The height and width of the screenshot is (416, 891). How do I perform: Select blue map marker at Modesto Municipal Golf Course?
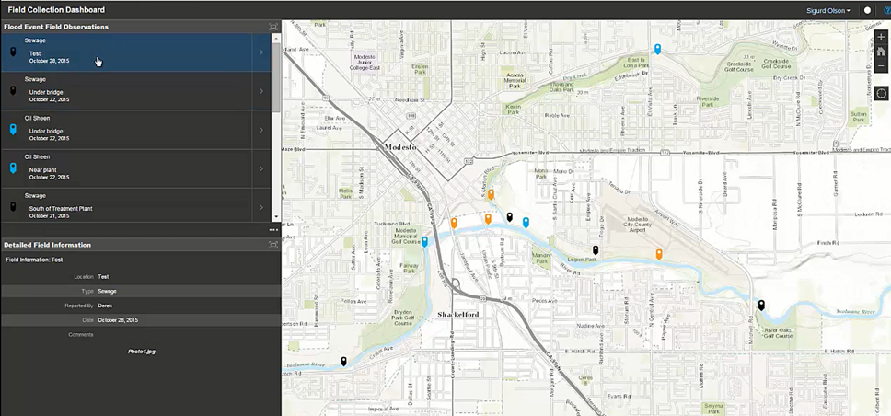point(424,241)
